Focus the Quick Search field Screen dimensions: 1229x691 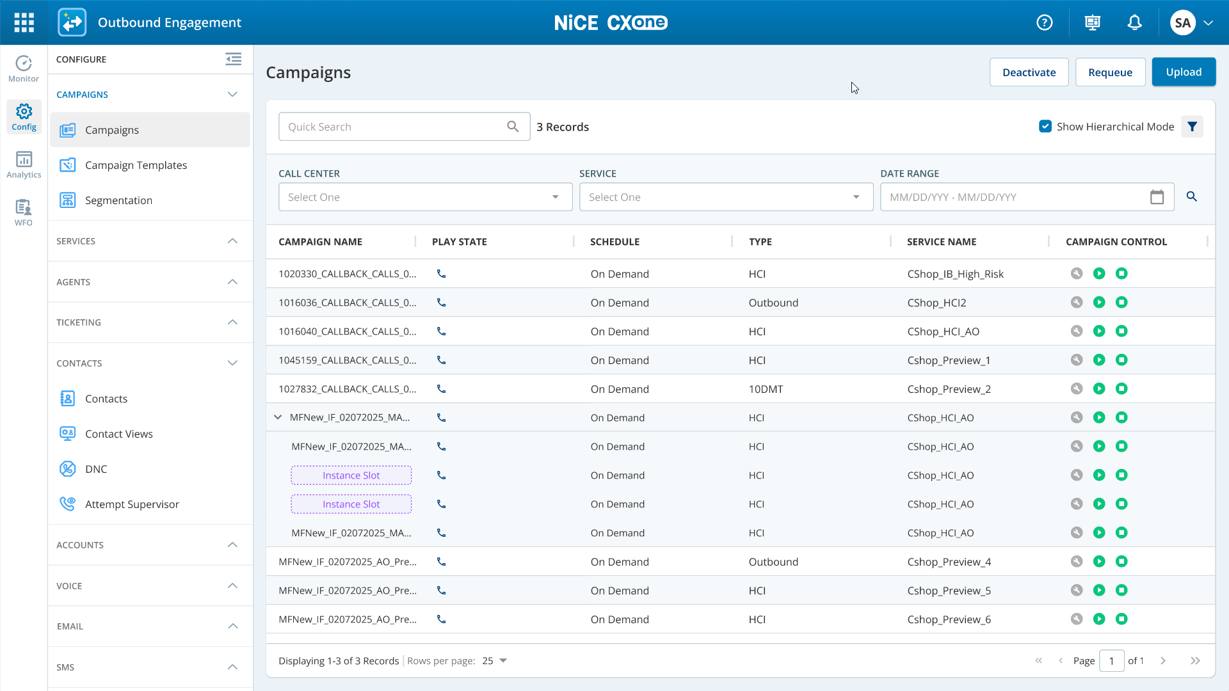tap(404, 127)
